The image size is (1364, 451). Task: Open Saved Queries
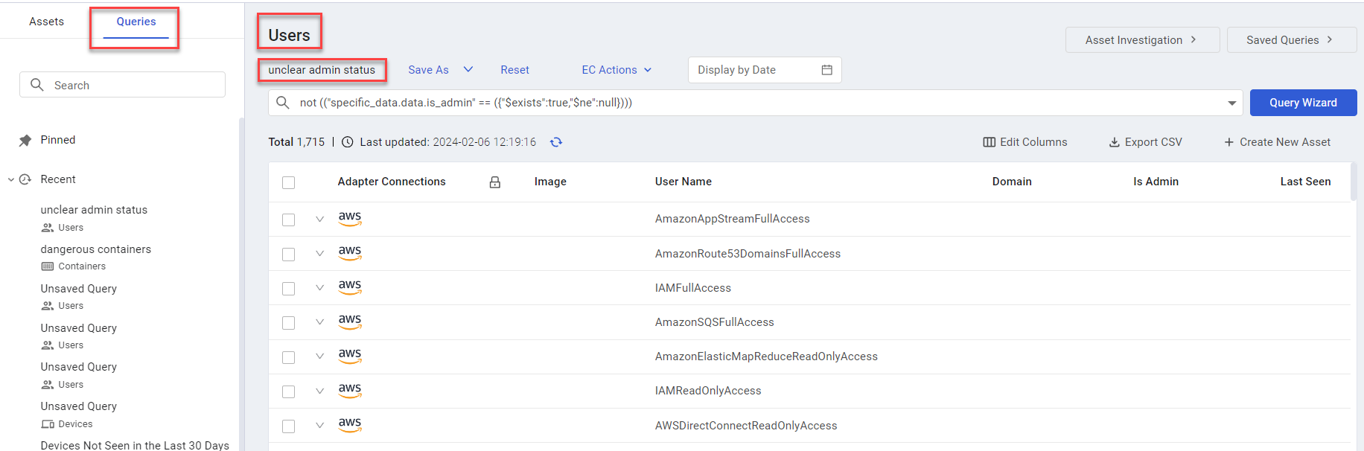point(1291,40)
